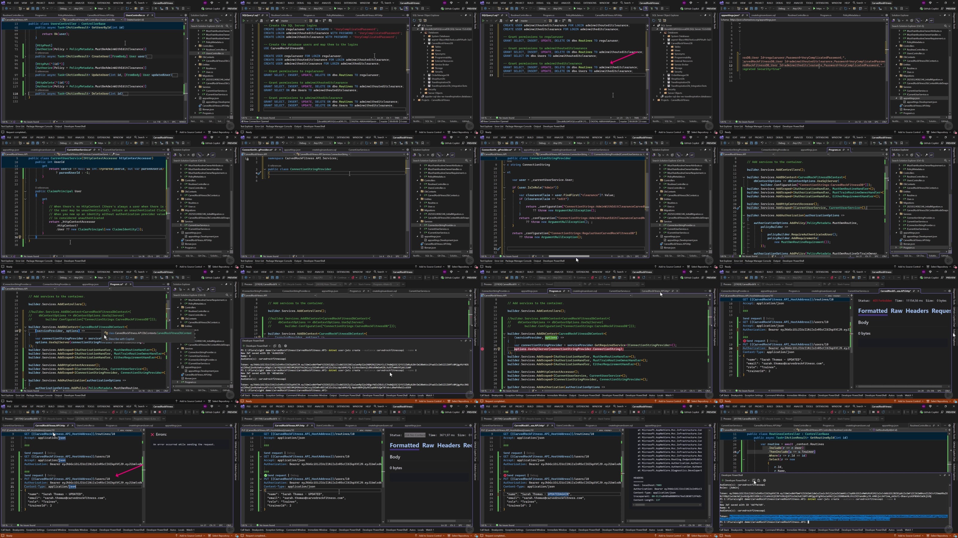
Task: Copy icon in RoutinesController window's Developer PowerShell toolbar
Action: 754,480
